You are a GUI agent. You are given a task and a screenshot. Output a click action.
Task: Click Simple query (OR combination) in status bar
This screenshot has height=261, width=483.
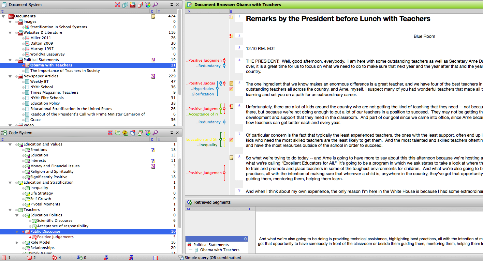tap(213, 258)
